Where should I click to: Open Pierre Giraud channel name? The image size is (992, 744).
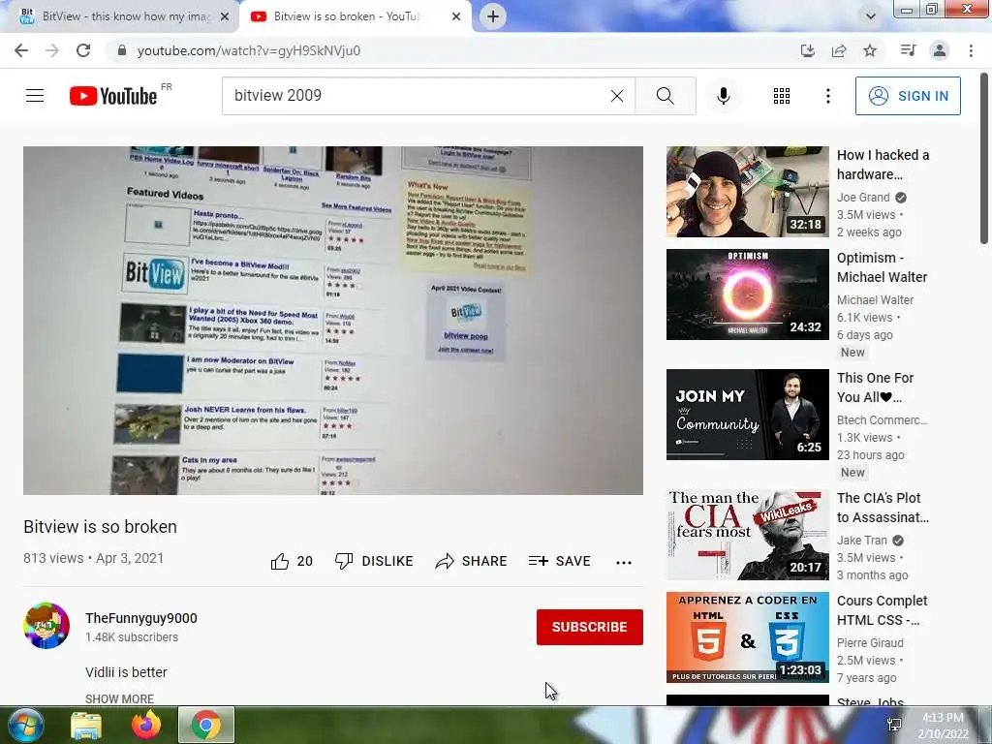click(x=870, y=643)
